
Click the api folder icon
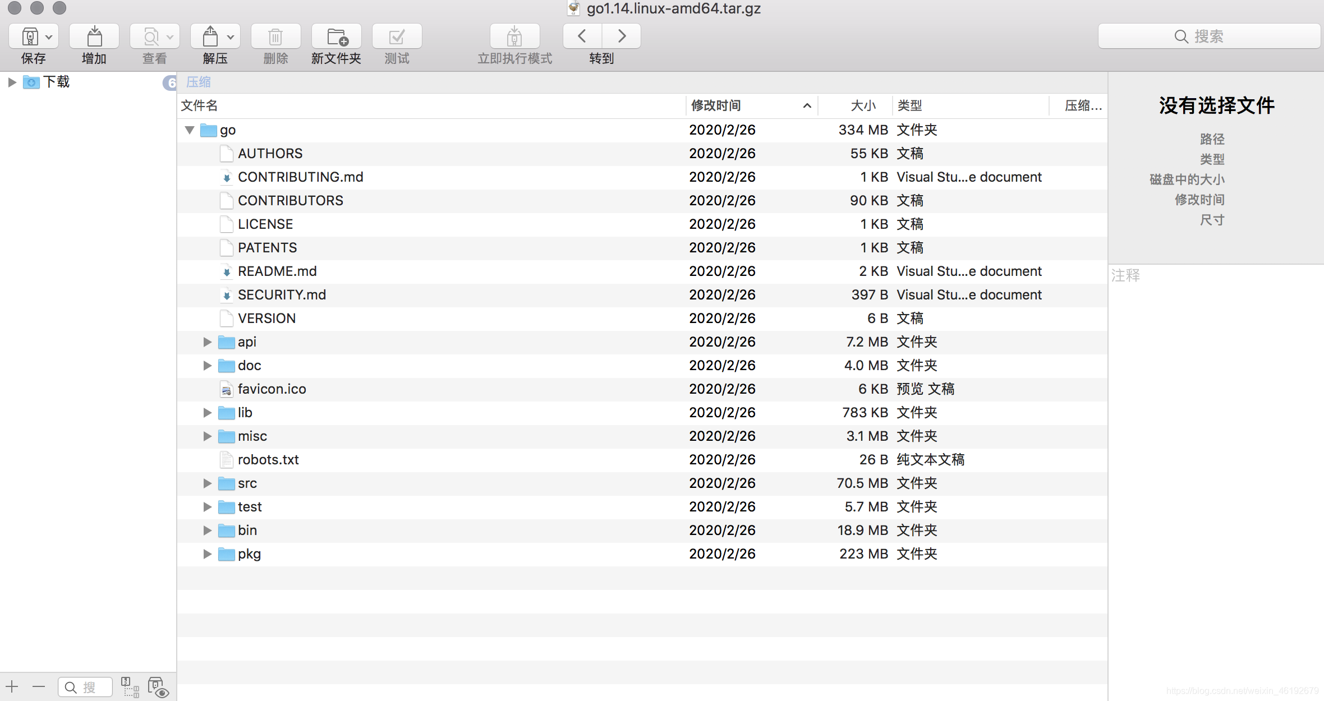pyautogui.click(x=227, y=342)
